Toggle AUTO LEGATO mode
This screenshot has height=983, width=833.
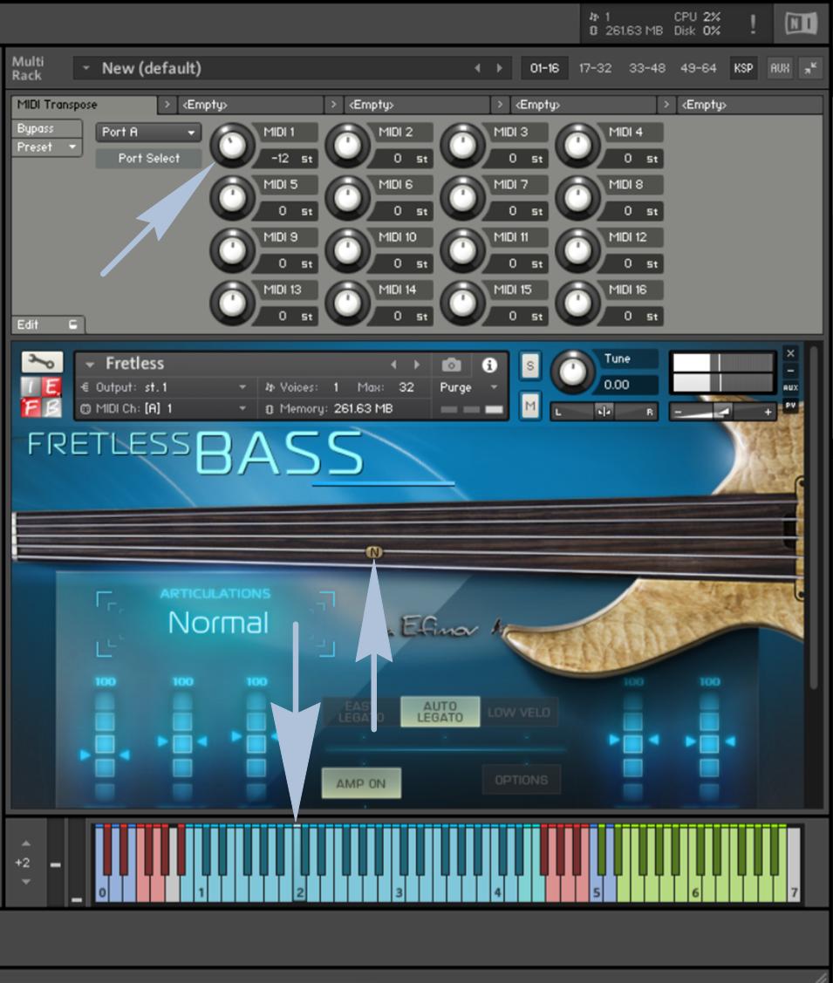440,712
